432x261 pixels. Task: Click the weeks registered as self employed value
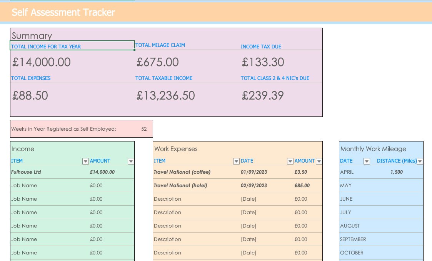point(143,129)
